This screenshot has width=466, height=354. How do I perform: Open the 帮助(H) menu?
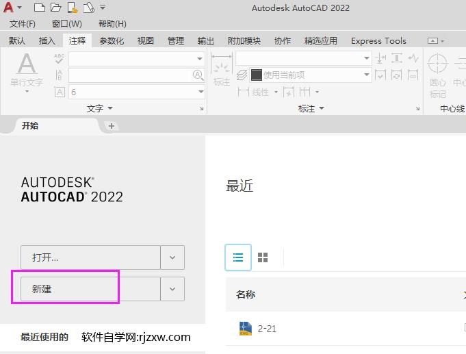112,24
